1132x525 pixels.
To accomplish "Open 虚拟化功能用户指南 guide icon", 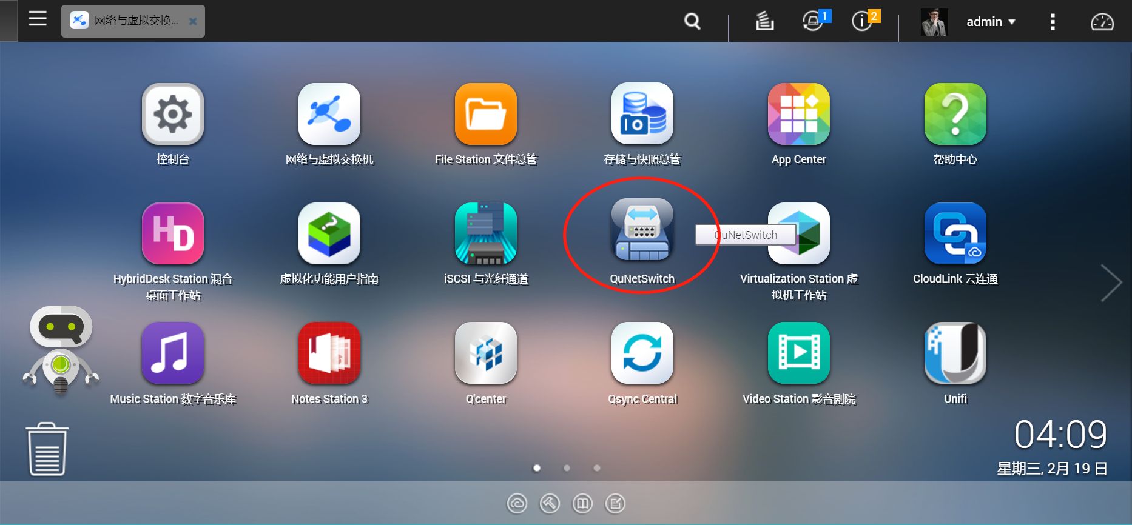I will pos(329,233).
